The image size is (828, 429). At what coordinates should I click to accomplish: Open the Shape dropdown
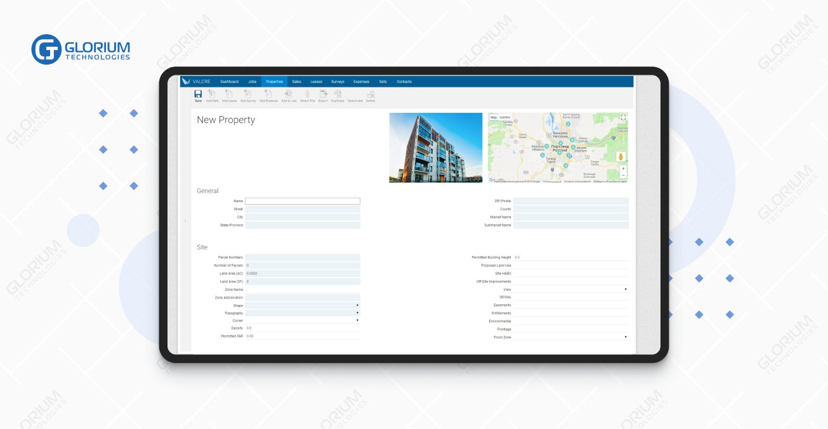pos(303,305)
